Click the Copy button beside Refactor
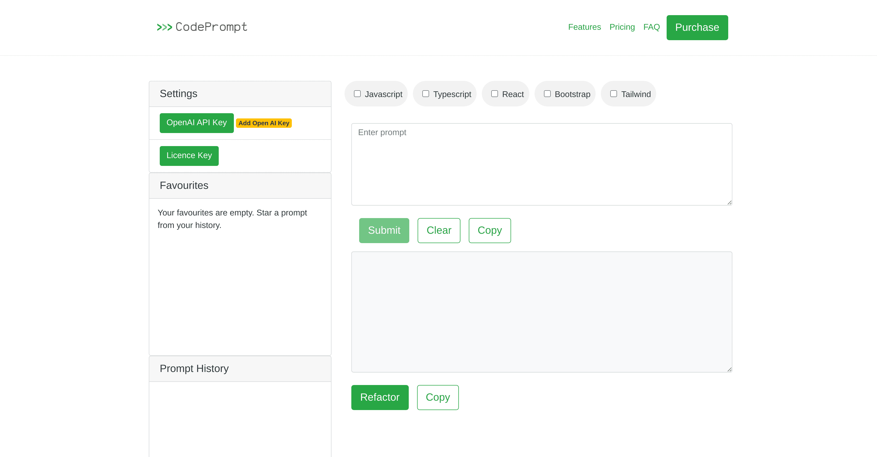Viewport: 877px width, 457px height. (437, 398)
